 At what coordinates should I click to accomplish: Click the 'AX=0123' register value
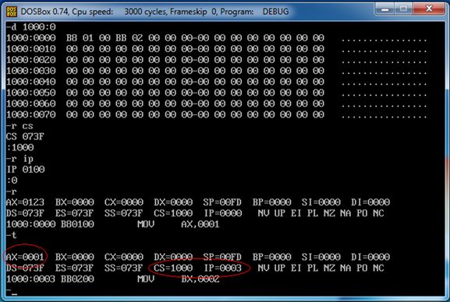[x=25, y=202]
